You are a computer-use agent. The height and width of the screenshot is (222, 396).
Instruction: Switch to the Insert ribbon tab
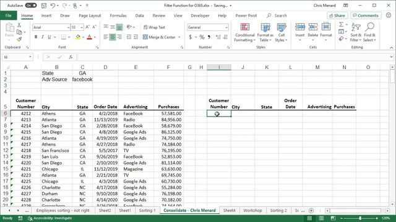tap(46, 15)
